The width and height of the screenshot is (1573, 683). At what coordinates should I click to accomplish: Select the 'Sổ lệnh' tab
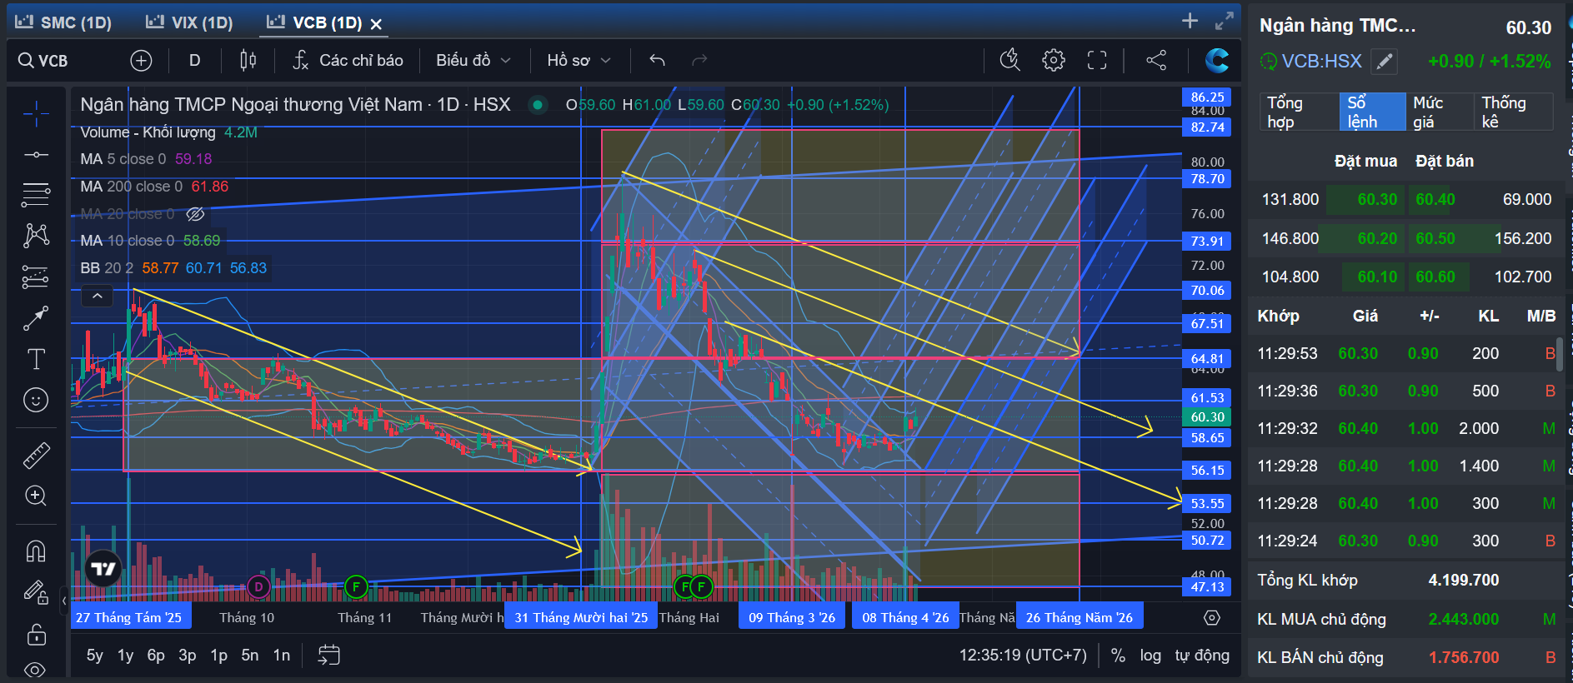(x=1372, y=112)
